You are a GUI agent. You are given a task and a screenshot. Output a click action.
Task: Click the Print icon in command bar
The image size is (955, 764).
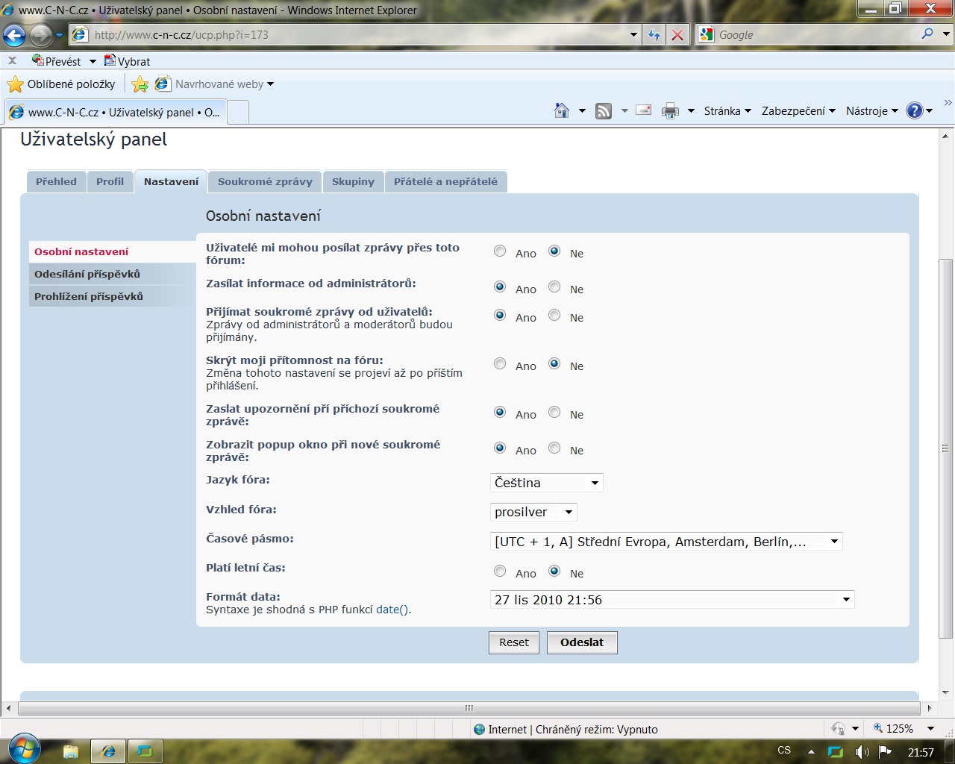pyautogui.click(x=670, y=111)
